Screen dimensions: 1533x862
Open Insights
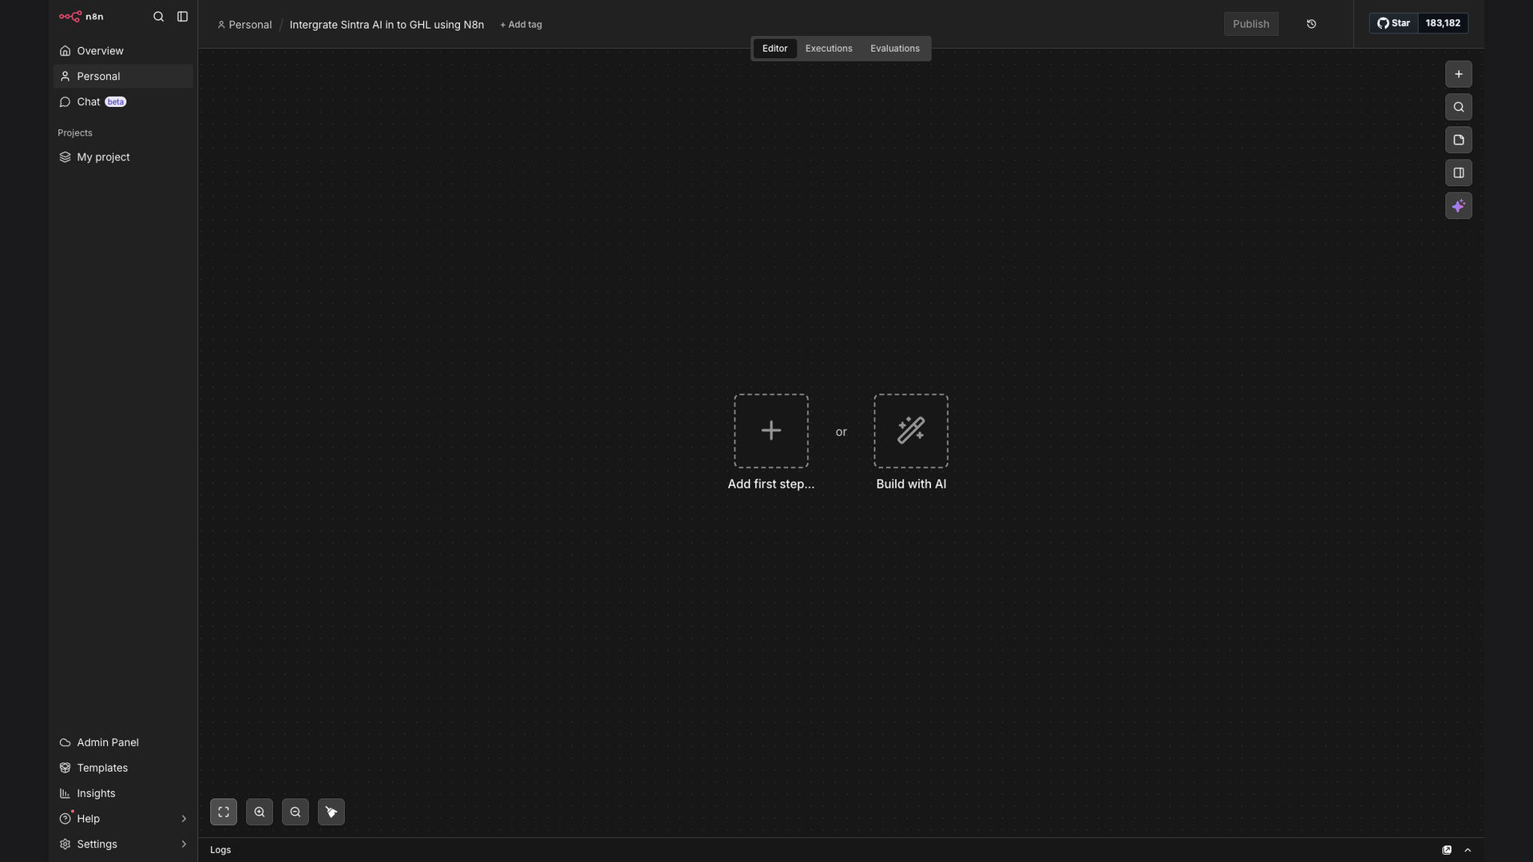click(x=123, y=793)
